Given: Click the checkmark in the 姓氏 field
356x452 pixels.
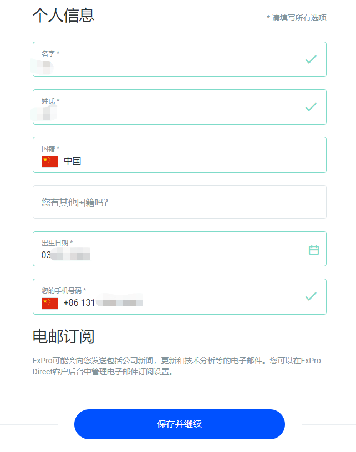Looking at the screenshot, I should (x=311, y=107).
